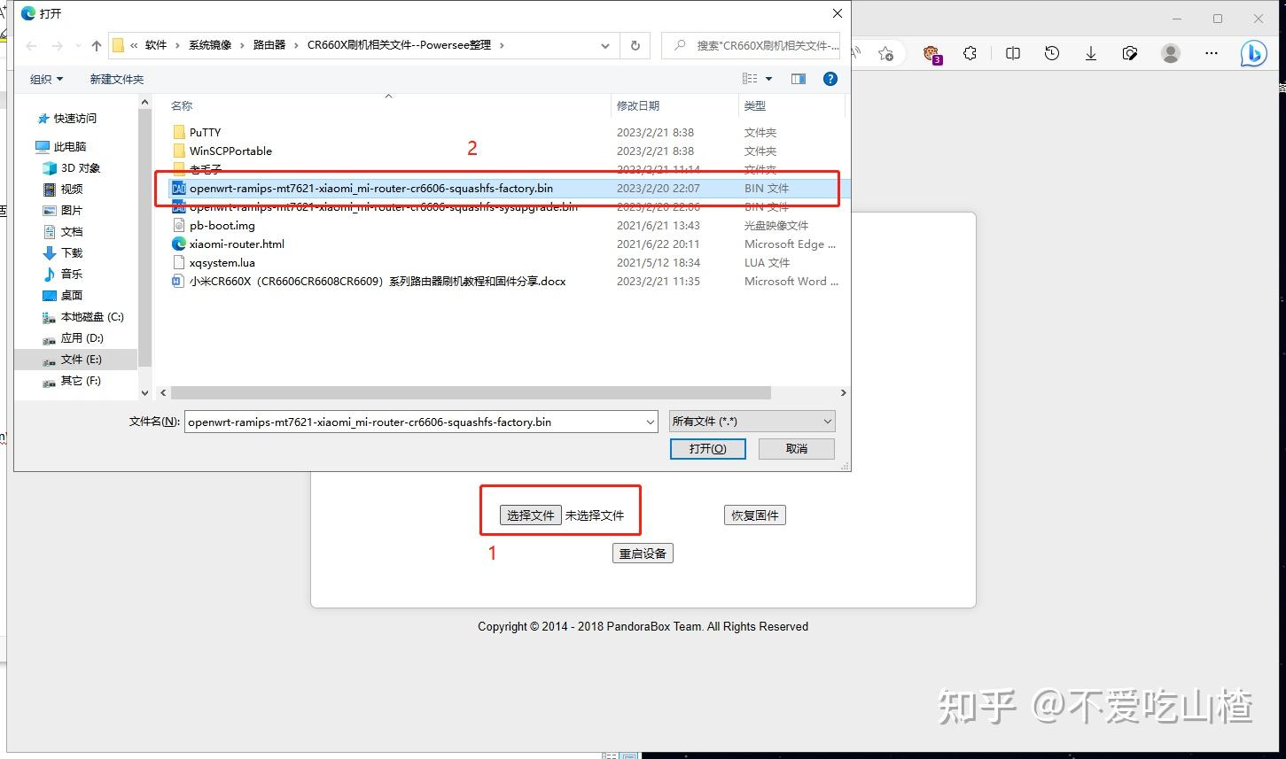Open the Edge Downloads icon

click(x=1090, y=53)
